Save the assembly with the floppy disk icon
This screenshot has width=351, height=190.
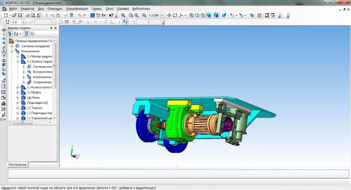tap(20, 15)
